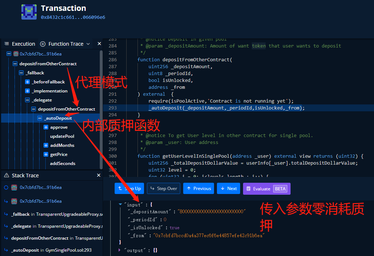This screenshot has height=256, width=374.
Task: Click the second stack trace contract avatar icon
Action: pos(14,201)
